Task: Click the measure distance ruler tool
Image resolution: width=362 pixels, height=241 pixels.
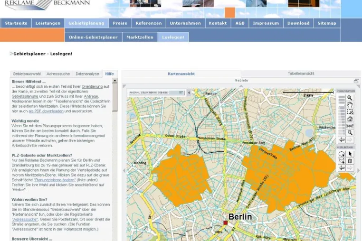Action: click(350, 126)
